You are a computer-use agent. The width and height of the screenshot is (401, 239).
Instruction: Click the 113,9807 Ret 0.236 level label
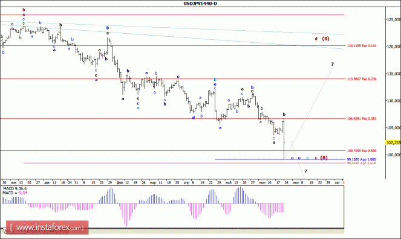point(362,79)
